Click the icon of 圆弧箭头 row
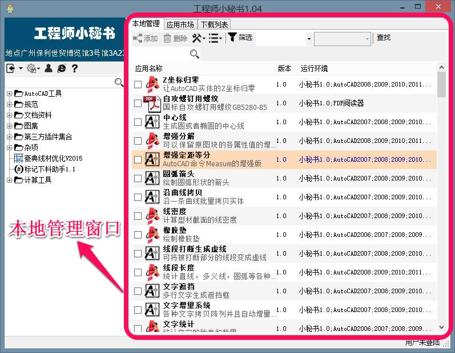Viewport: 455px width, 353px height. coord(152,178)
